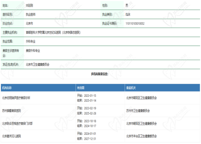Click the 医师级别 field label
The width and height of the screenshot is (201, 144).
(x=8, y=14)
